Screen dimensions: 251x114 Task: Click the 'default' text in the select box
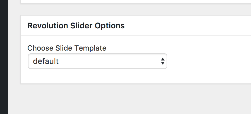click(x=46, y=61)
